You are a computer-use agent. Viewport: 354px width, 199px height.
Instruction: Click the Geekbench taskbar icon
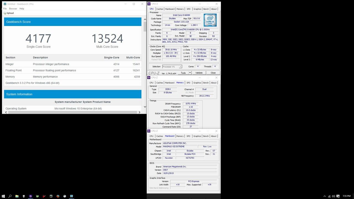click(71, 196)
